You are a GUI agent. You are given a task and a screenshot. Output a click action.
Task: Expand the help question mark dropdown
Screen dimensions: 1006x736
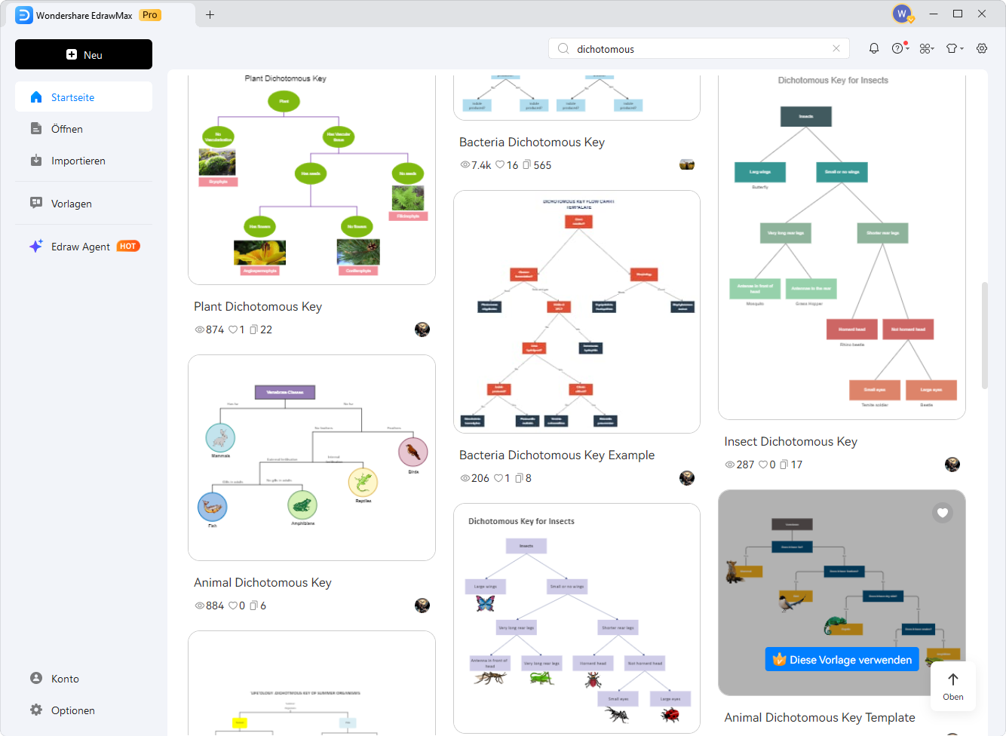click(x=900, y=48)
